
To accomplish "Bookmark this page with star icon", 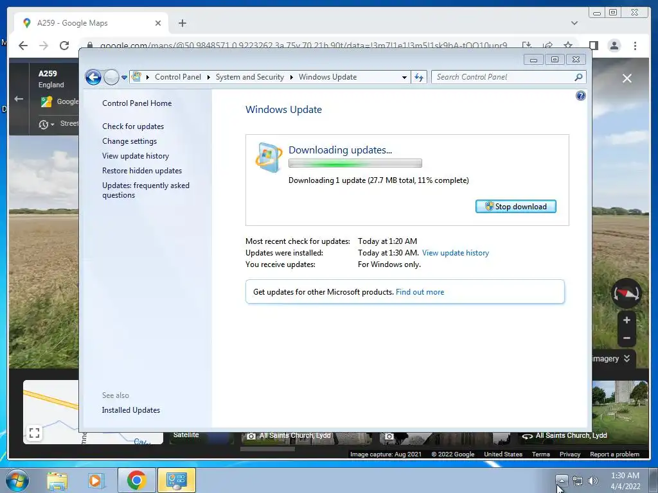I will click(568, 45).
